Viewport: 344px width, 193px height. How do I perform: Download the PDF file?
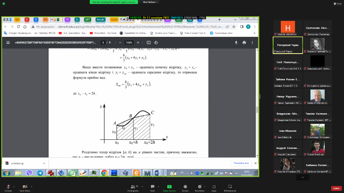point(236,42)
